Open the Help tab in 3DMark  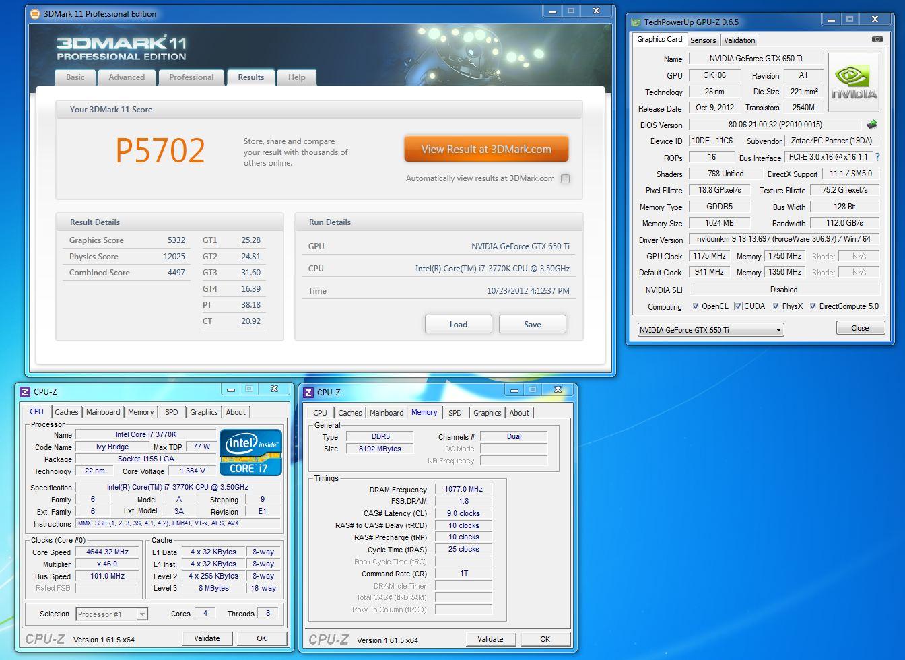pyautogui.click(x=297, y=77)
